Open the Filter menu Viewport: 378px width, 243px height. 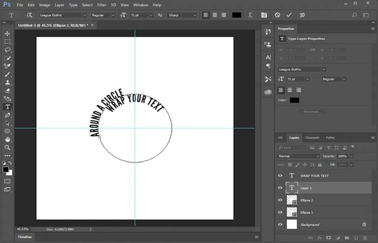click(102, 5)
